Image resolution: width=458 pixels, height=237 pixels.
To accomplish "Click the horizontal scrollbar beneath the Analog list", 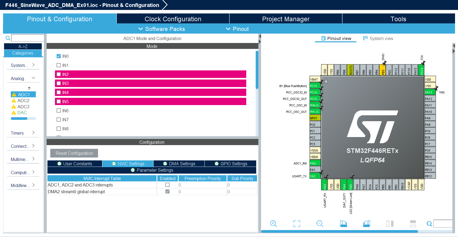I will [x=19, y=119].
